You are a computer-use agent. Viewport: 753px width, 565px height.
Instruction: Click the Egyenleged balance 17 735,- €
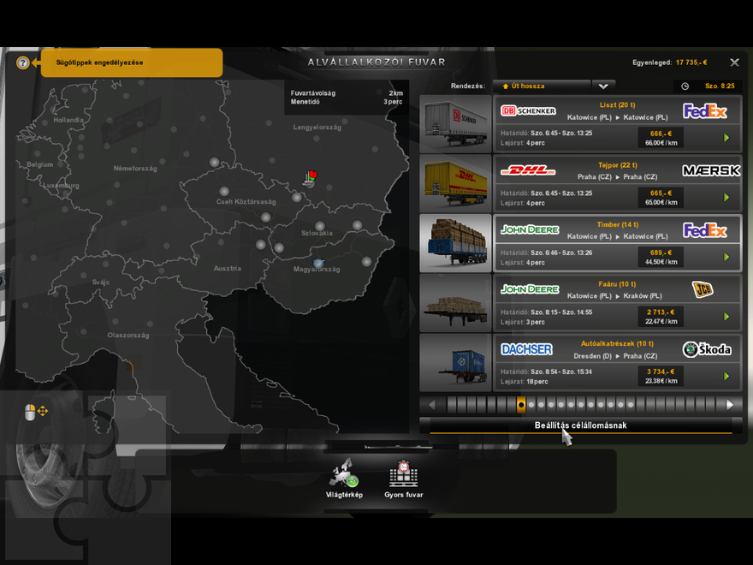click(669, 62)
